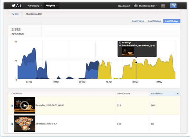This screenshot has height=137, width=190.
Task: Click the blue color marker of first creative
Action: (x=12, y=106)
